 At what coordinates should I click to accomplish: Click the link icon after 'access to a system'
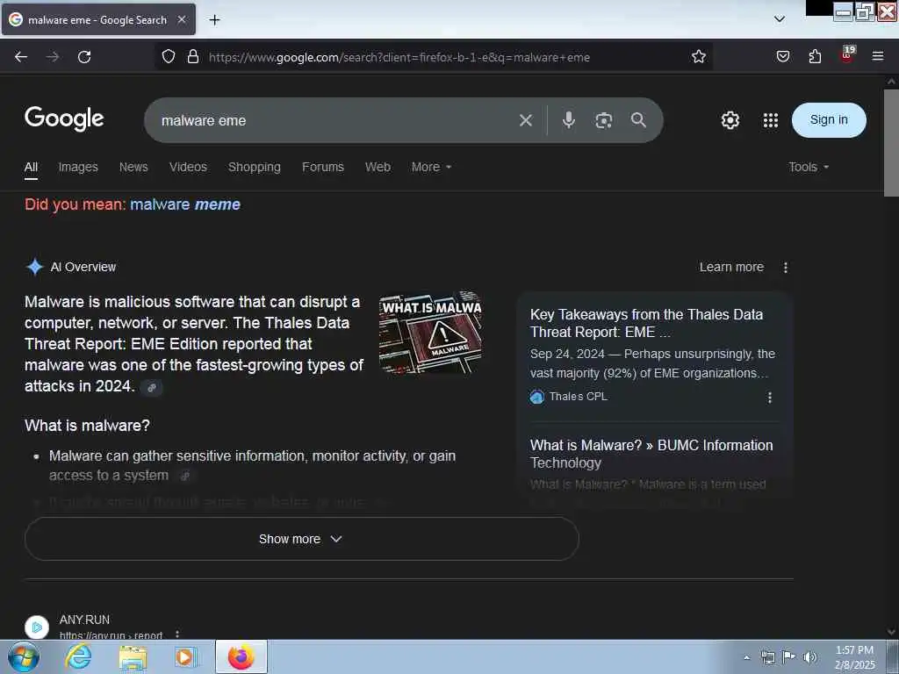click(x=185, y=476)
